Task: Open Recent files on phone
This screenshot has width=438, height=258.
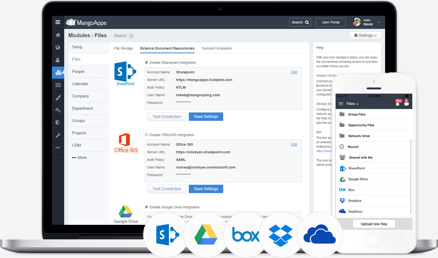Action: click(x=374, y=147)
